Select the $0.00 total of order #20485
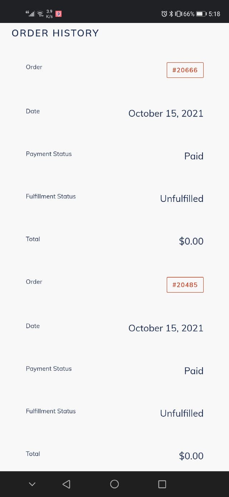Viewport: 229px width, 497px height. point(191,456)
